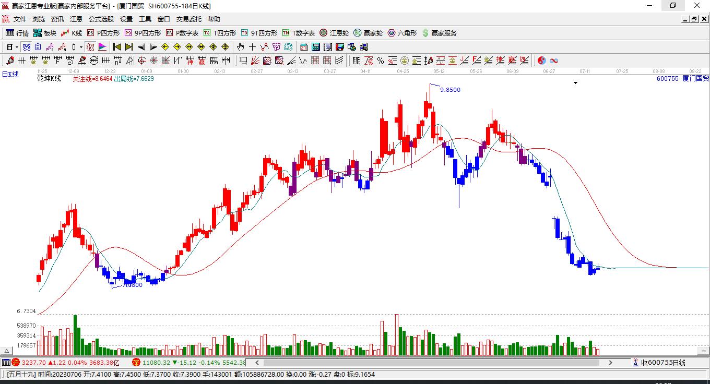Click the yin-yang tai chi icon
Screen dimensions: 710x384
point(542,61)
